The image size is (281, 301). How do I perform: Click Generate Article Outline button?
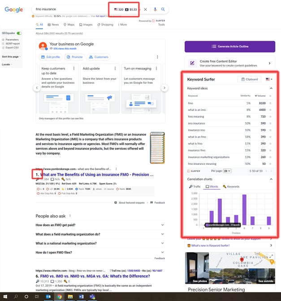(x=230, y=47)
